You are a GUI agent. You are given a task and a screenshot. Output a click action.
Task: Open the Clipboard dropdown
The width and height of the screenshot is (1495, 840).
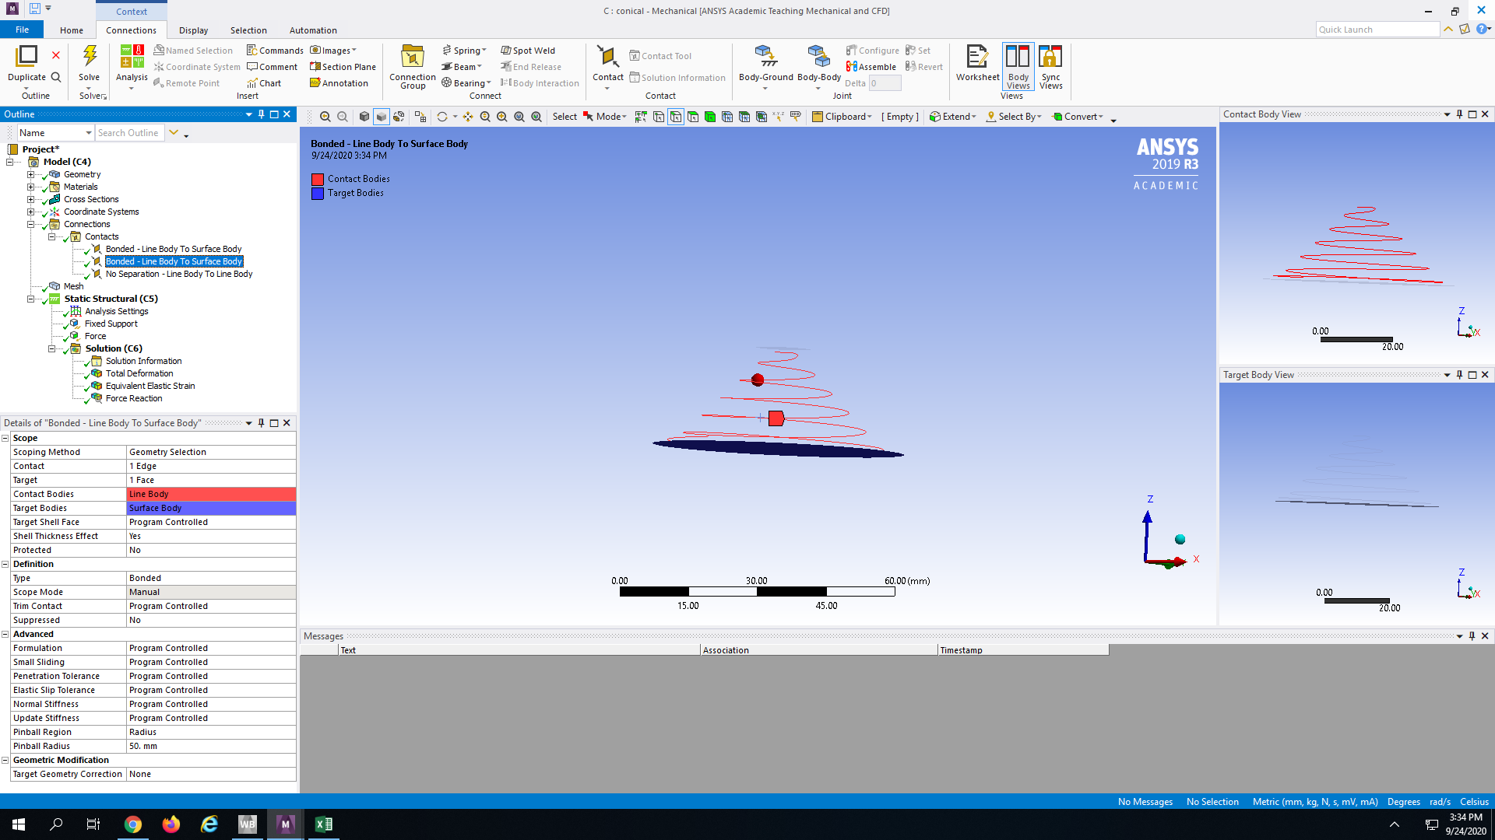click(x=841, y=117)
